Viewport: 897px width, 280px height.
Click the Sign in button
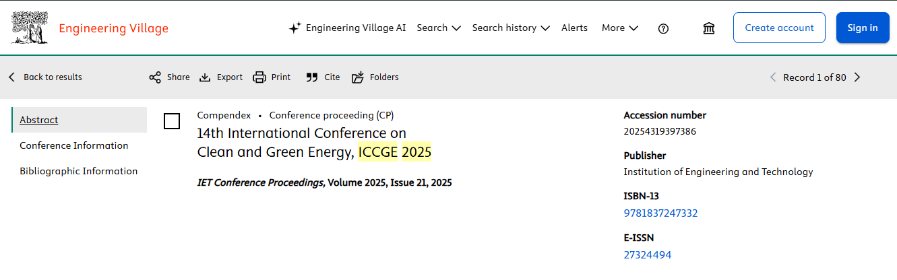[x=863, y=28]
